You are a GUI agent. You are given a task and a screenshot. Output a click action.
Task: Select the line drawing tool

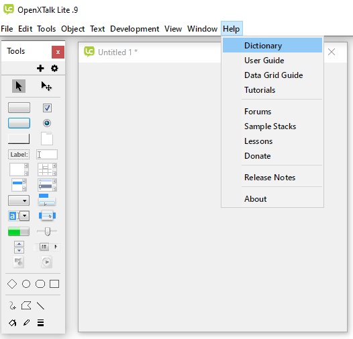coord(40,305)
